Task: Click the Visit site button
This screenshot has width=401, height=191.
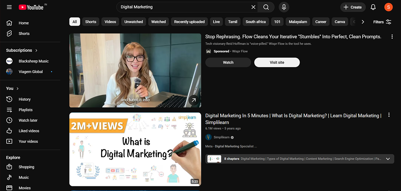Action: (277, 62)
